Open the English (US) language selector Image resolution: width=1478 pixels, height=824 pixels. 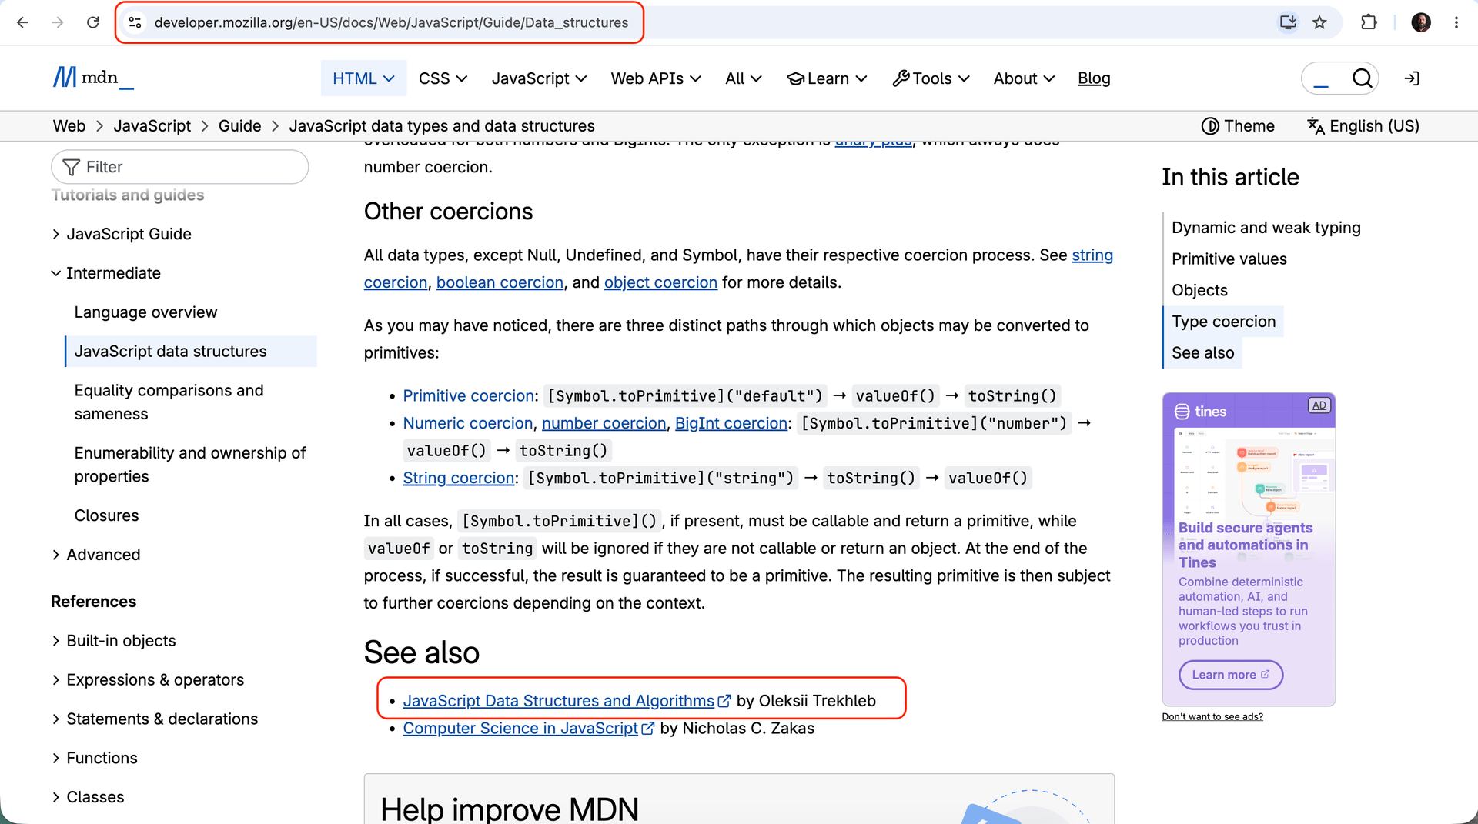(1363, 126)
